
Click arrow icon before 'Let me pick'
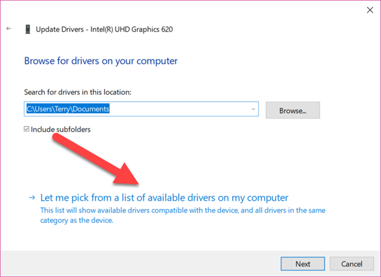pos(32,198)
